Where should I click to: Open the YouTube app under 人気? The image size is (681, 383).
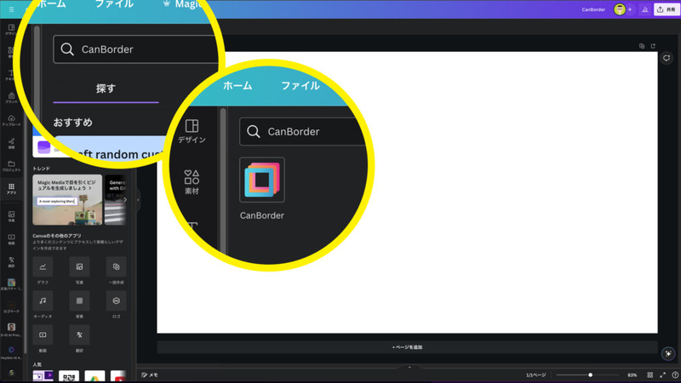[x=118, y=376]
